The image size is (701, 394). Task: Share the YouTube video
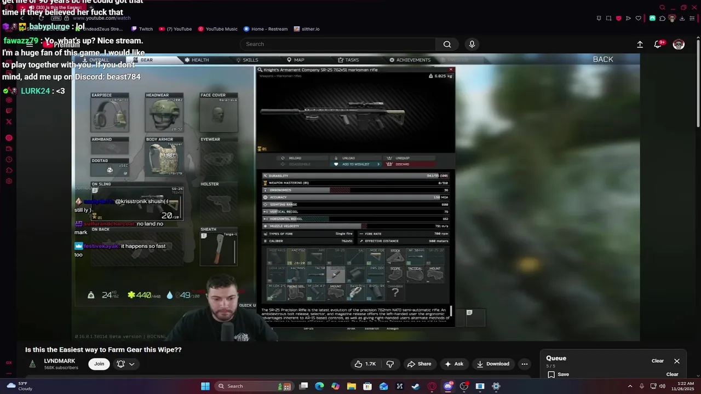click(419, 364)
